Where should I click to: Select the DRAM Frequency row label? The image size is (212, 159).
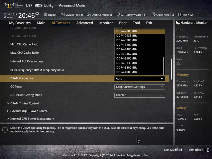(21, 78)
